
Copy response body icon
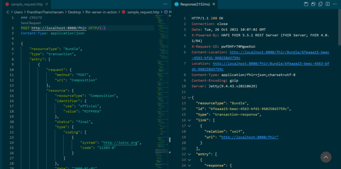320,4
